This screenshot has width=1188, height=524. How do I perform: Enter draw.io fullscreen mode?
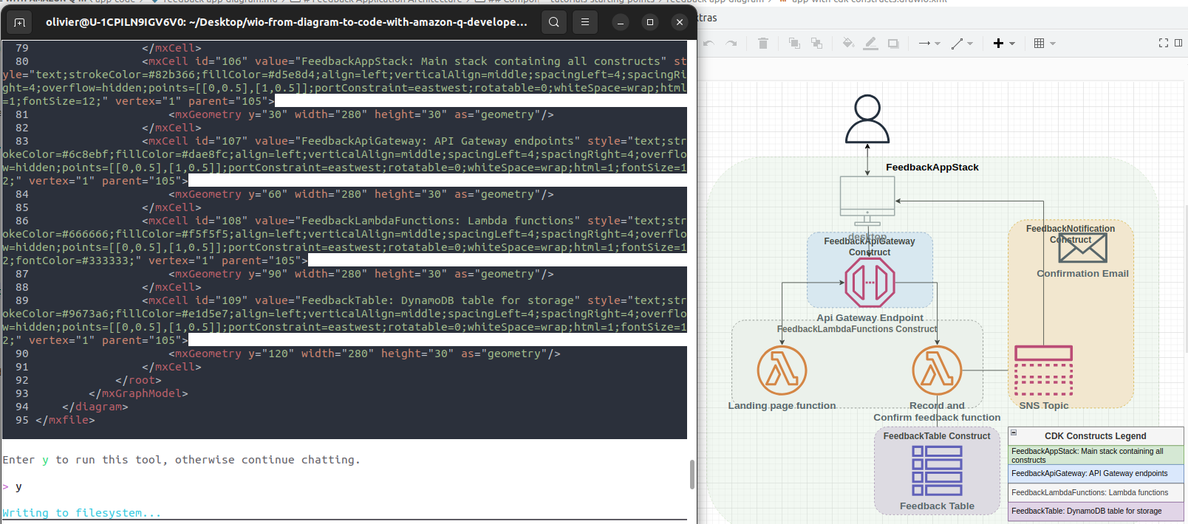pyautogui.click(x=1164, y=43)
